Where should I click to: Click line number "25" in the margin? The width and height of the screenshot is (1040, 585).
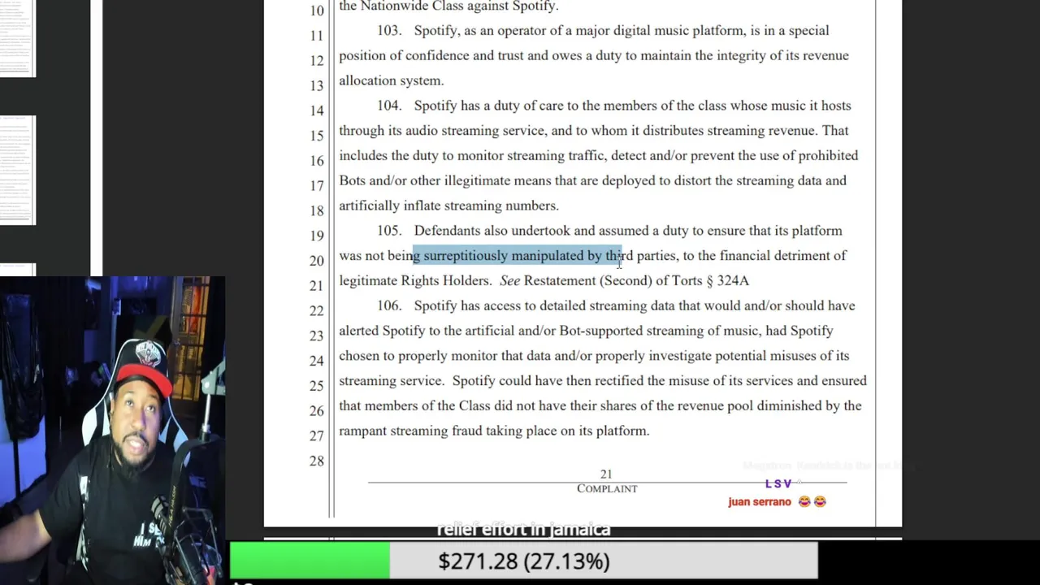(x=316, y=386)
